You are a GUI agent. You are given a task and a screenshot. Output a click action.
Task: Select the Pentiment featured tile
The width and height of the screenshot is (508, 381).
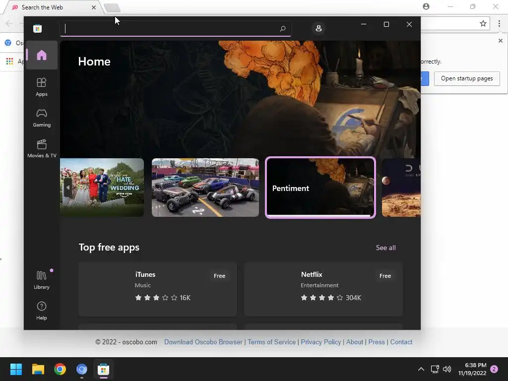[320, 188]
